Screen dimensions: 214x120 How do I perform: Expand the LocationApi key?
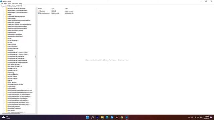click(5, 86)
